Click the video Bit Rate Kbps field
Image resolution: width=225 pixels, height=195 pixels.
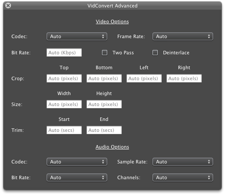tap(64, 53)
